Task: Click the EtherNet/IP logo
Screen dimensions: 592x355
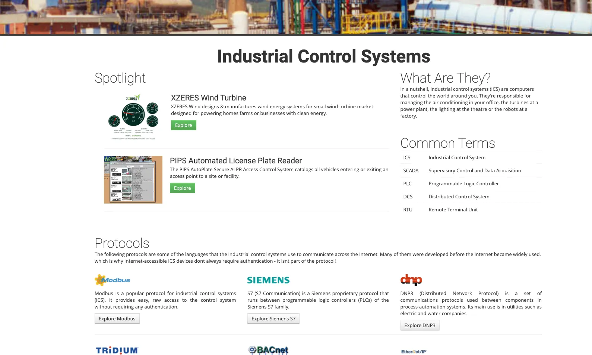Action: [x=414, y=351]
